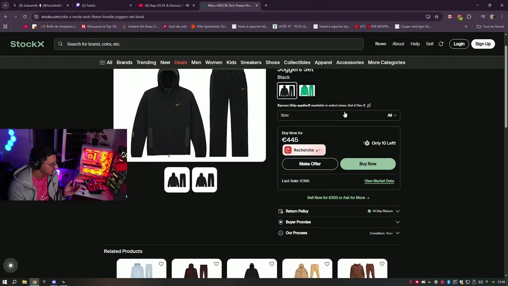Open the bookmarks apps grid icon
This screenshot has width=508, height=286.
5,27
